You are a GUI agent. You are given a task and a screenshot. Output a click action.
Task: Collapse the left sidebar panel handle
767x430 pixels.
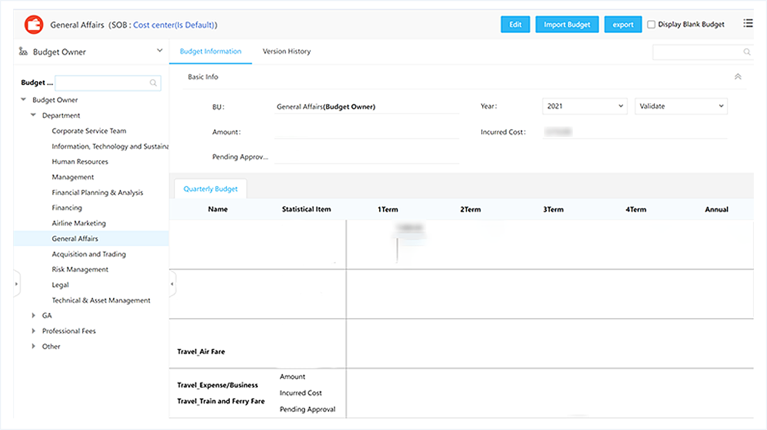(x=16, y=284)
